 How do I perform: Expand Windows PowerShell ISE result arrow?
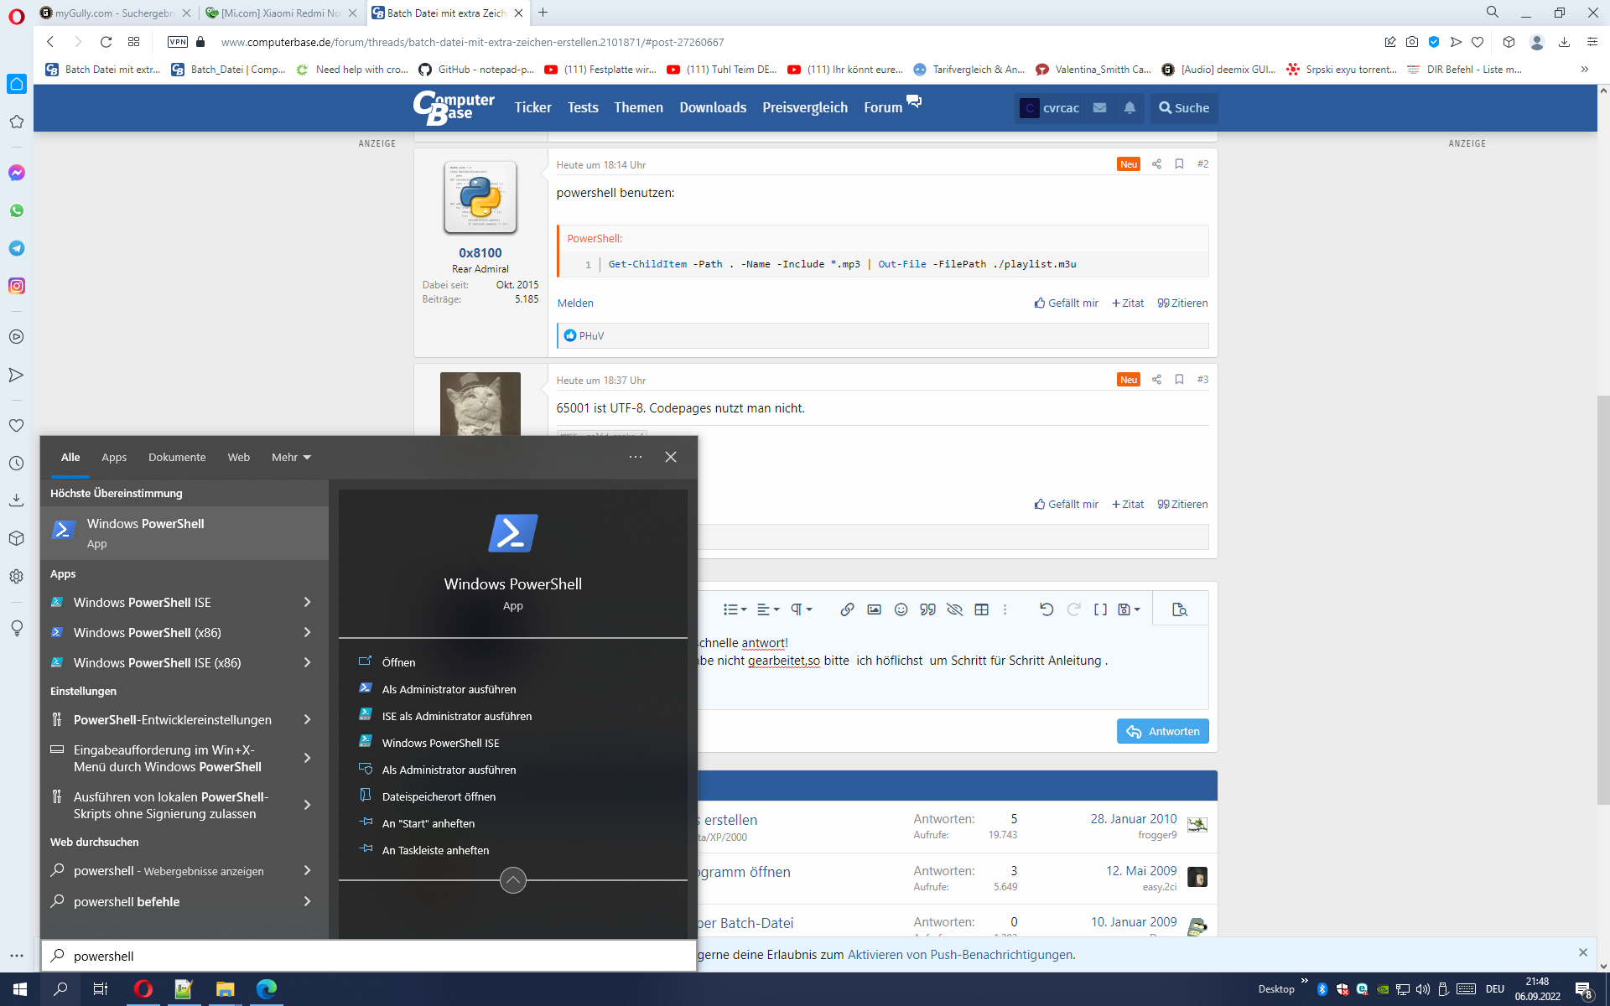click(307, 602)
